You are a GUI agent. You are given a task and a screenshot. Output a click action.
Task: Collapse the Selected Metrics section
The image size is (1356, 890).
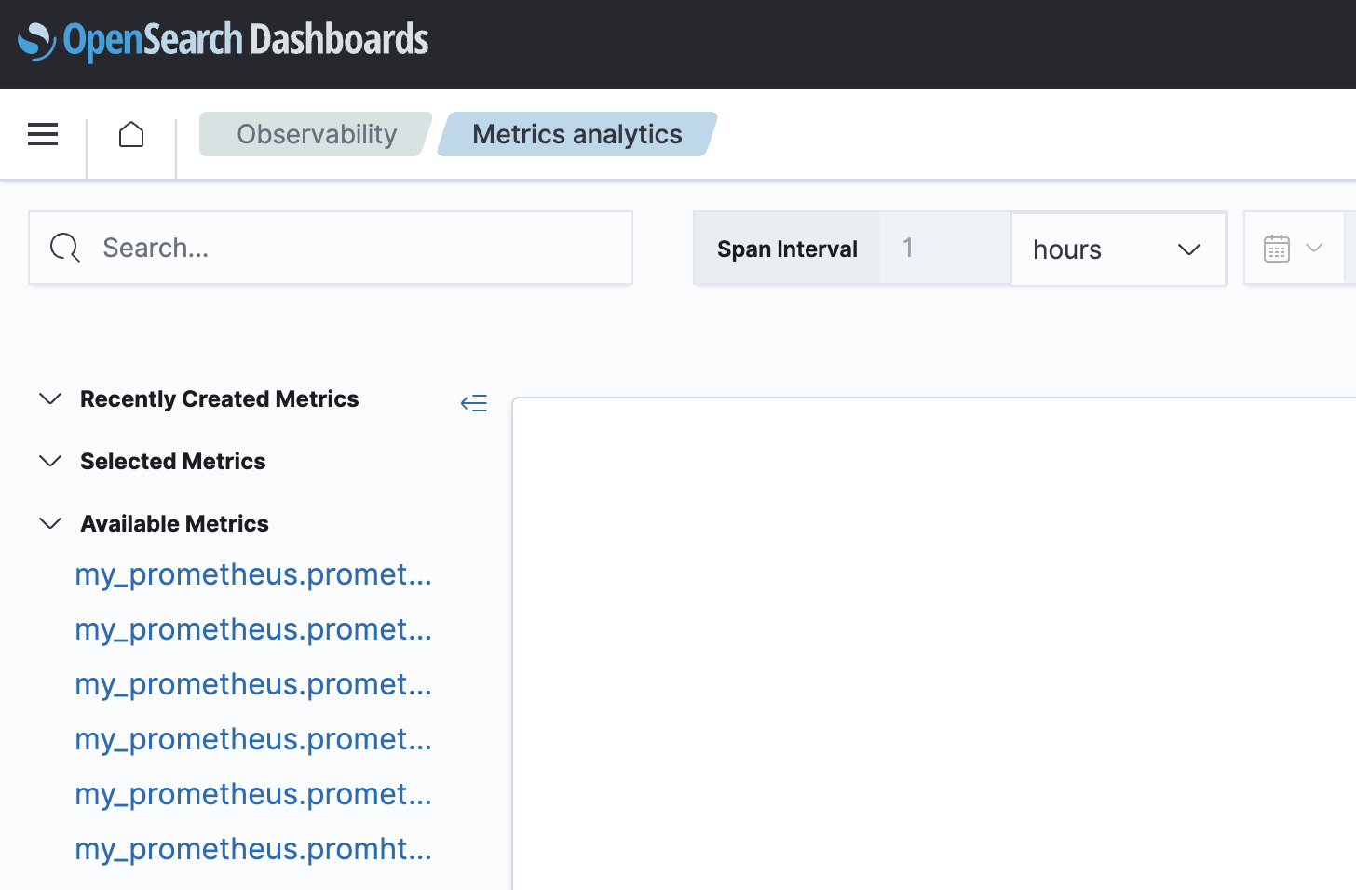point(50,460)
